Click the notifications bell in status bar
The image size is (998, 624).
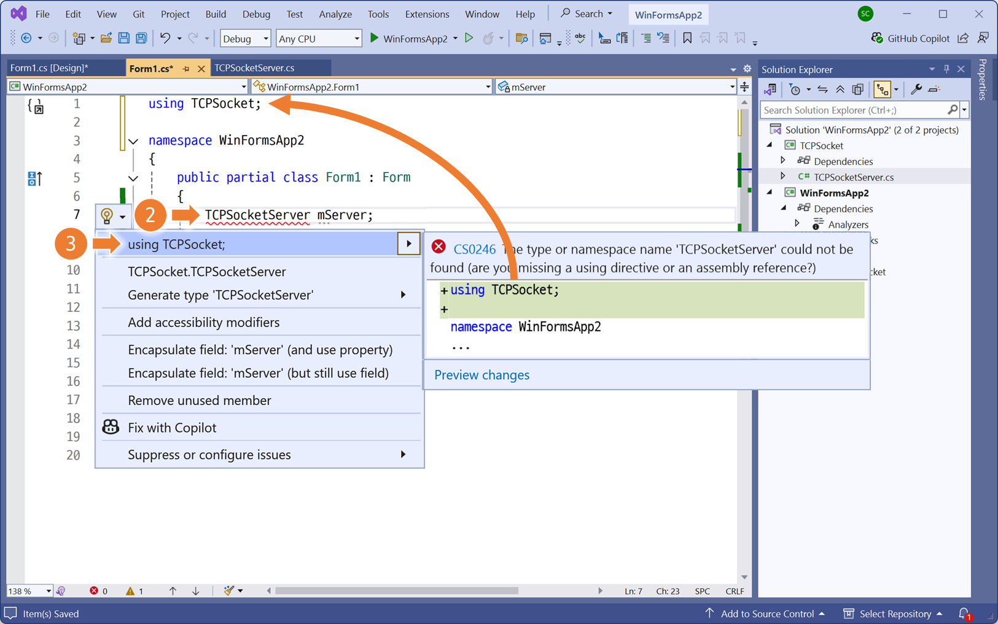coord(965,614)
